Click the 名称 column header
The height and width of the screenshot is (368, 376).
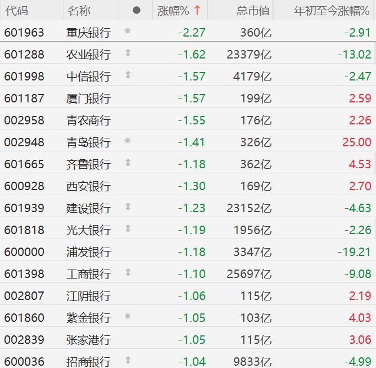(x=79, y=11)
